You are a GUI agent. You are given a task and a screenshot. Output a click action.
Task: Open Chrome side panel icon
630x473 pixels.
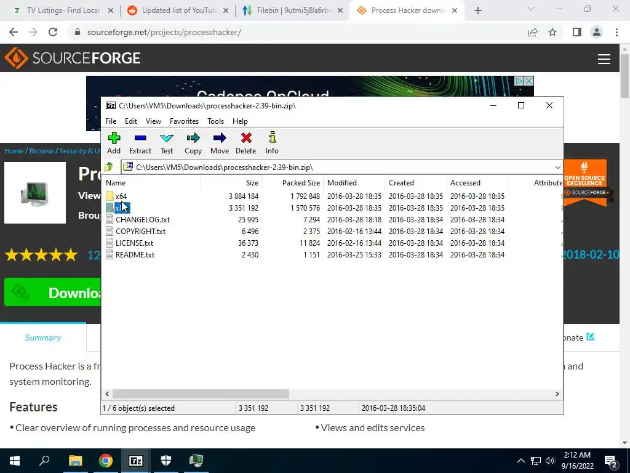click(577, 32)
